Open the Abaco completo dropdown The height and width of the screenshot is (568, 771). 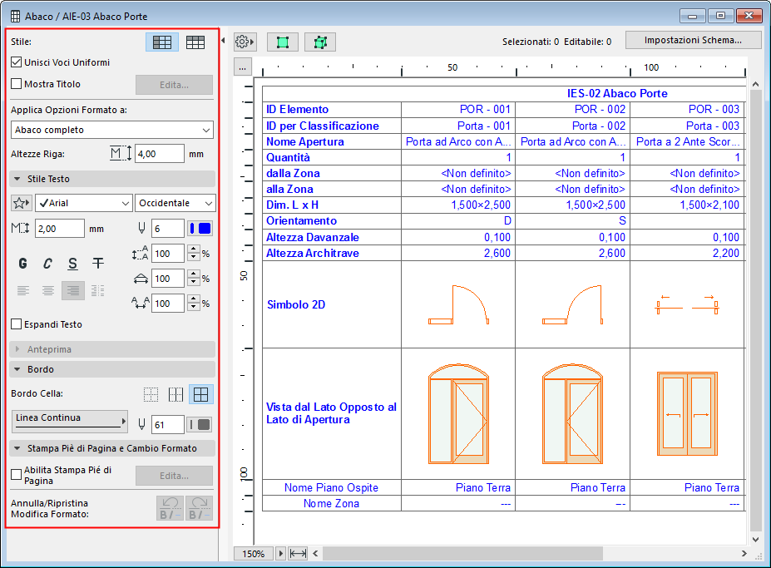112,130
